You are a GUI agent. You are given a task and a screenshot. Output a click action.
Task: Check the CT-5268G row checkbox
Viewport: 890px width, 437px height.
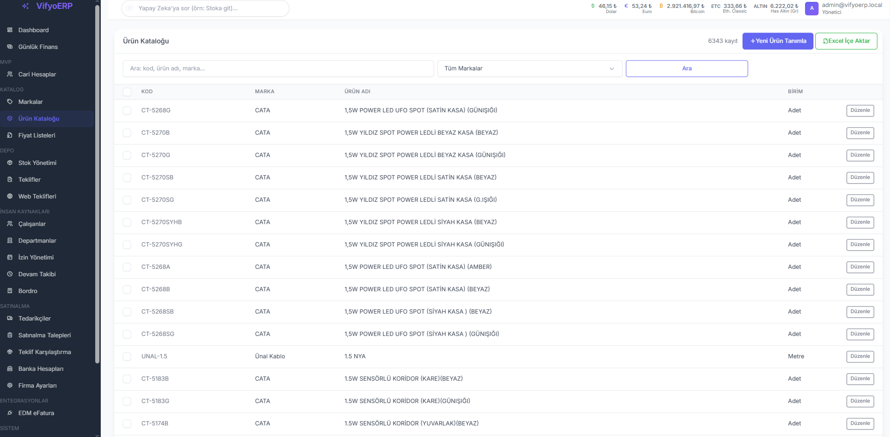127,110
